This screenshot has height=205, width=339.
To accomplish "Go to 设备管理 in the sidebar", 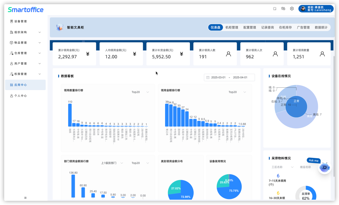I will click(25, 21).
